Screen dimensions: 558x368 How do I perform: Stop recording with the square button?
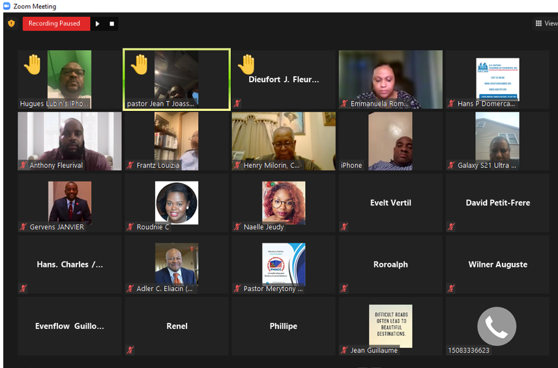tap(111, 24)
